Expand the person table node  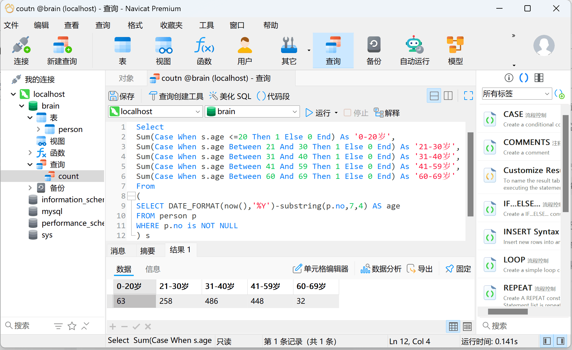tap(38, 129)
